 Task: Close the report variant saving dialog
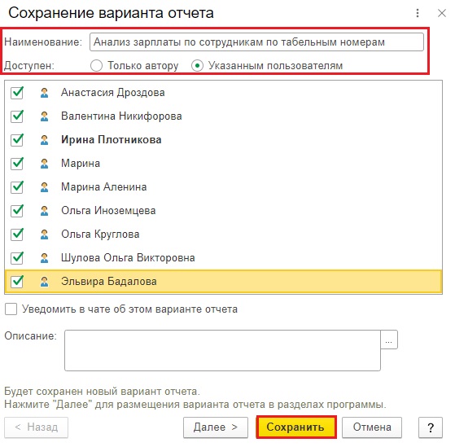442,13
